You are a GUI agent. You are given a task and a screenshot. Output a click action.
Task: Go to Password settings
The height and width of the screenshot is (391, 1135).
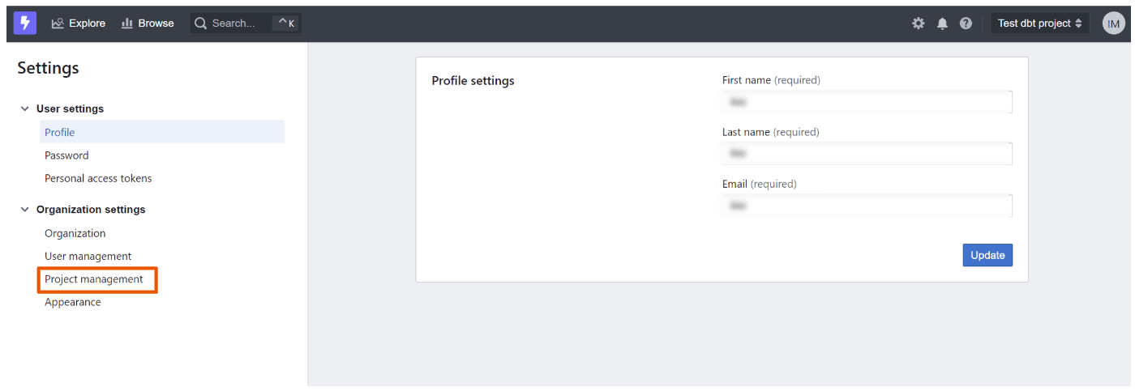pos(66,155)
